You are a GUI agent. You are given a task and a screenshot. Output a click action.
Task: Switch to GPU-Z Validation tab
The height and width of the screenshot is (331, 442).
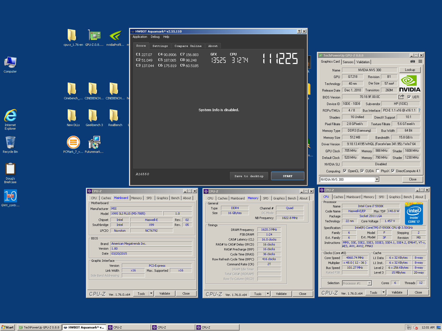(363, 62)
